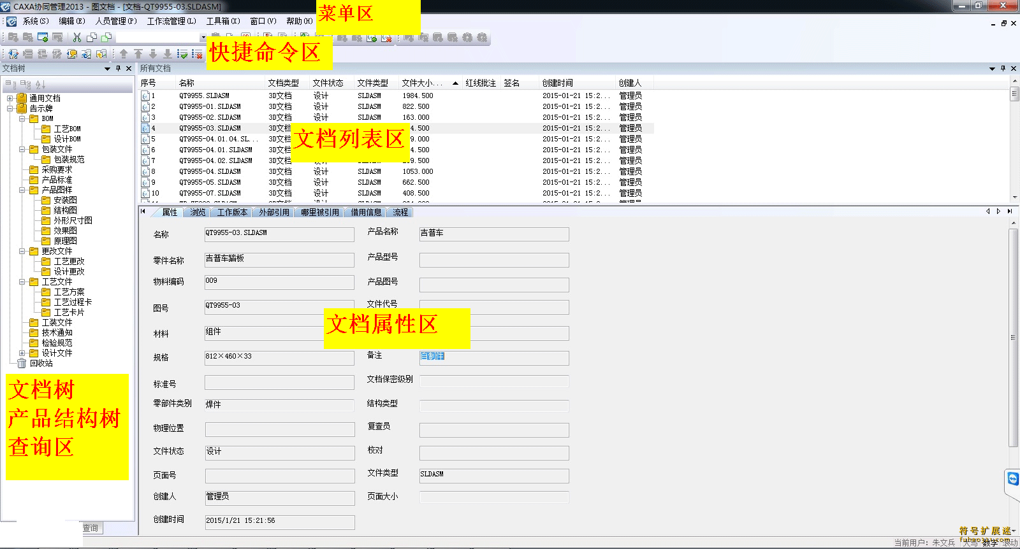This screenshot has height=549, width=1020.
Task: Click the CAXA app icon in menu bar
Action: (x=11, y=22)
